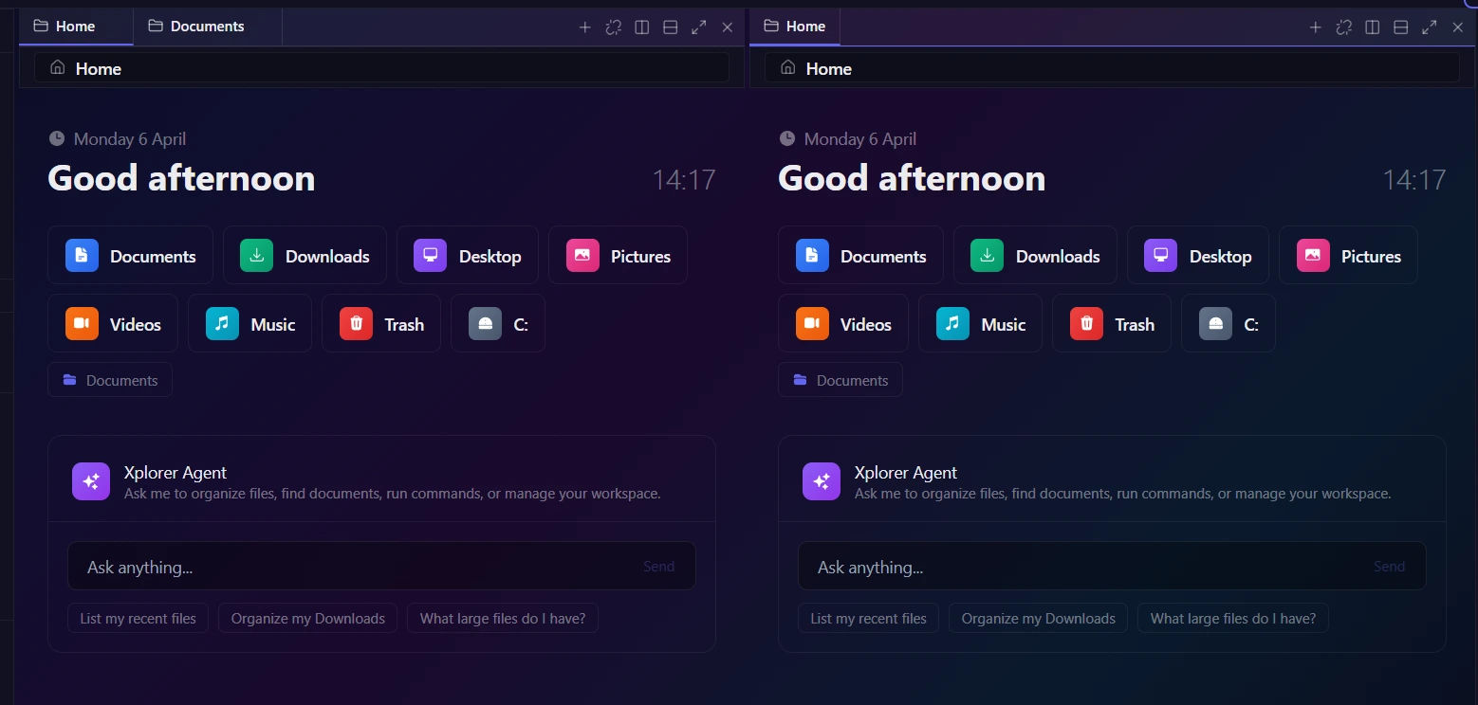Click the Monday 6 April date in the left pane

pyautogui.click(x=130, y=139)
